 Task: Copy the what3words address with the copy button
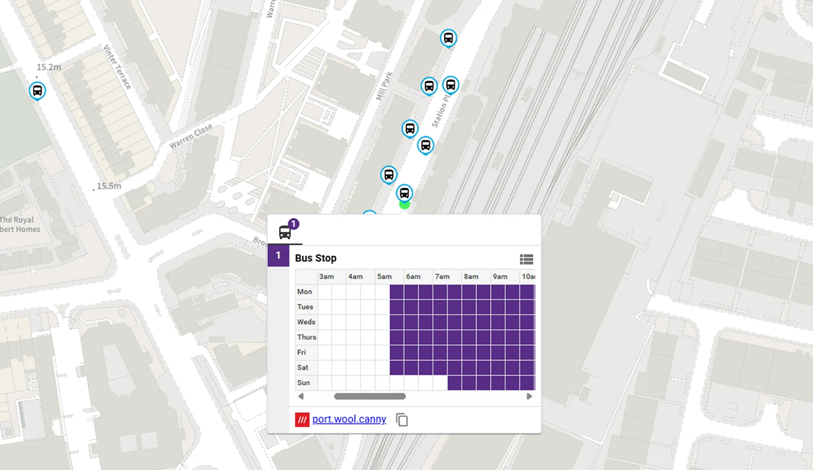(402, 419)
